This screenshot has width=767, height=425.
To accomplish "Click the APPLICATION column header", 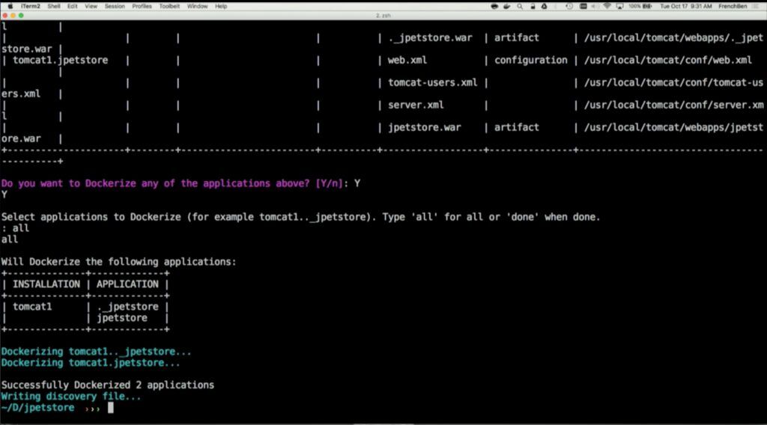I will pyautogui.click(x=127, y=284).
